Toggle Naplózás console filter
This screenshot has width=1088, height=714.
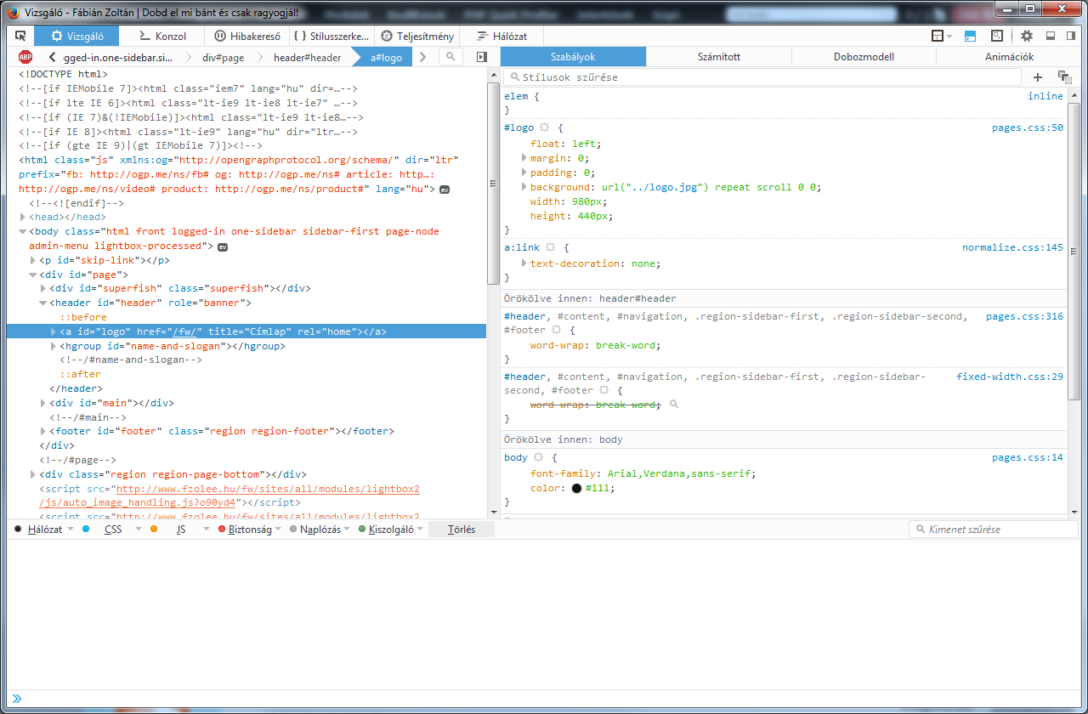tap(315, 529)
